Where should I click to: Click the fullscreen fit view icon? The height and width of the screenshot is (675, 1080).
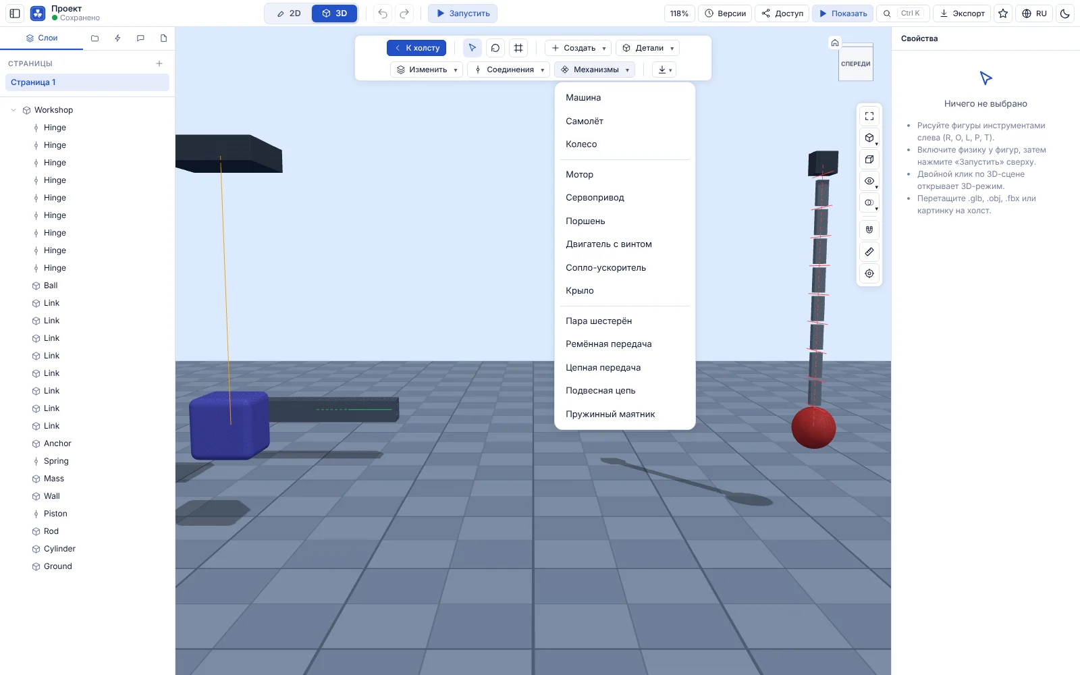869,116
